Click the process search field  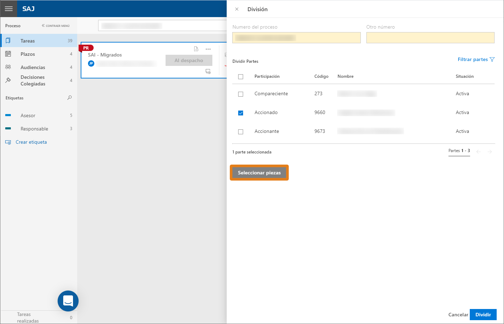[162, 26]
